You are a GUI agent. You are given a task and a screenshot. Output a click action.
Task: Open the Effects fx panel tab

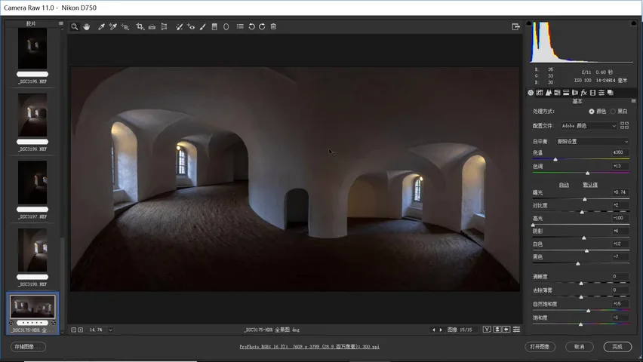(x=583, y=93)
